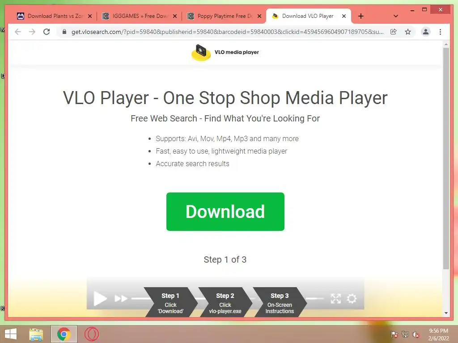Share this page icon
The height and width of the screenshot is (343, 458).
point(394,32)
